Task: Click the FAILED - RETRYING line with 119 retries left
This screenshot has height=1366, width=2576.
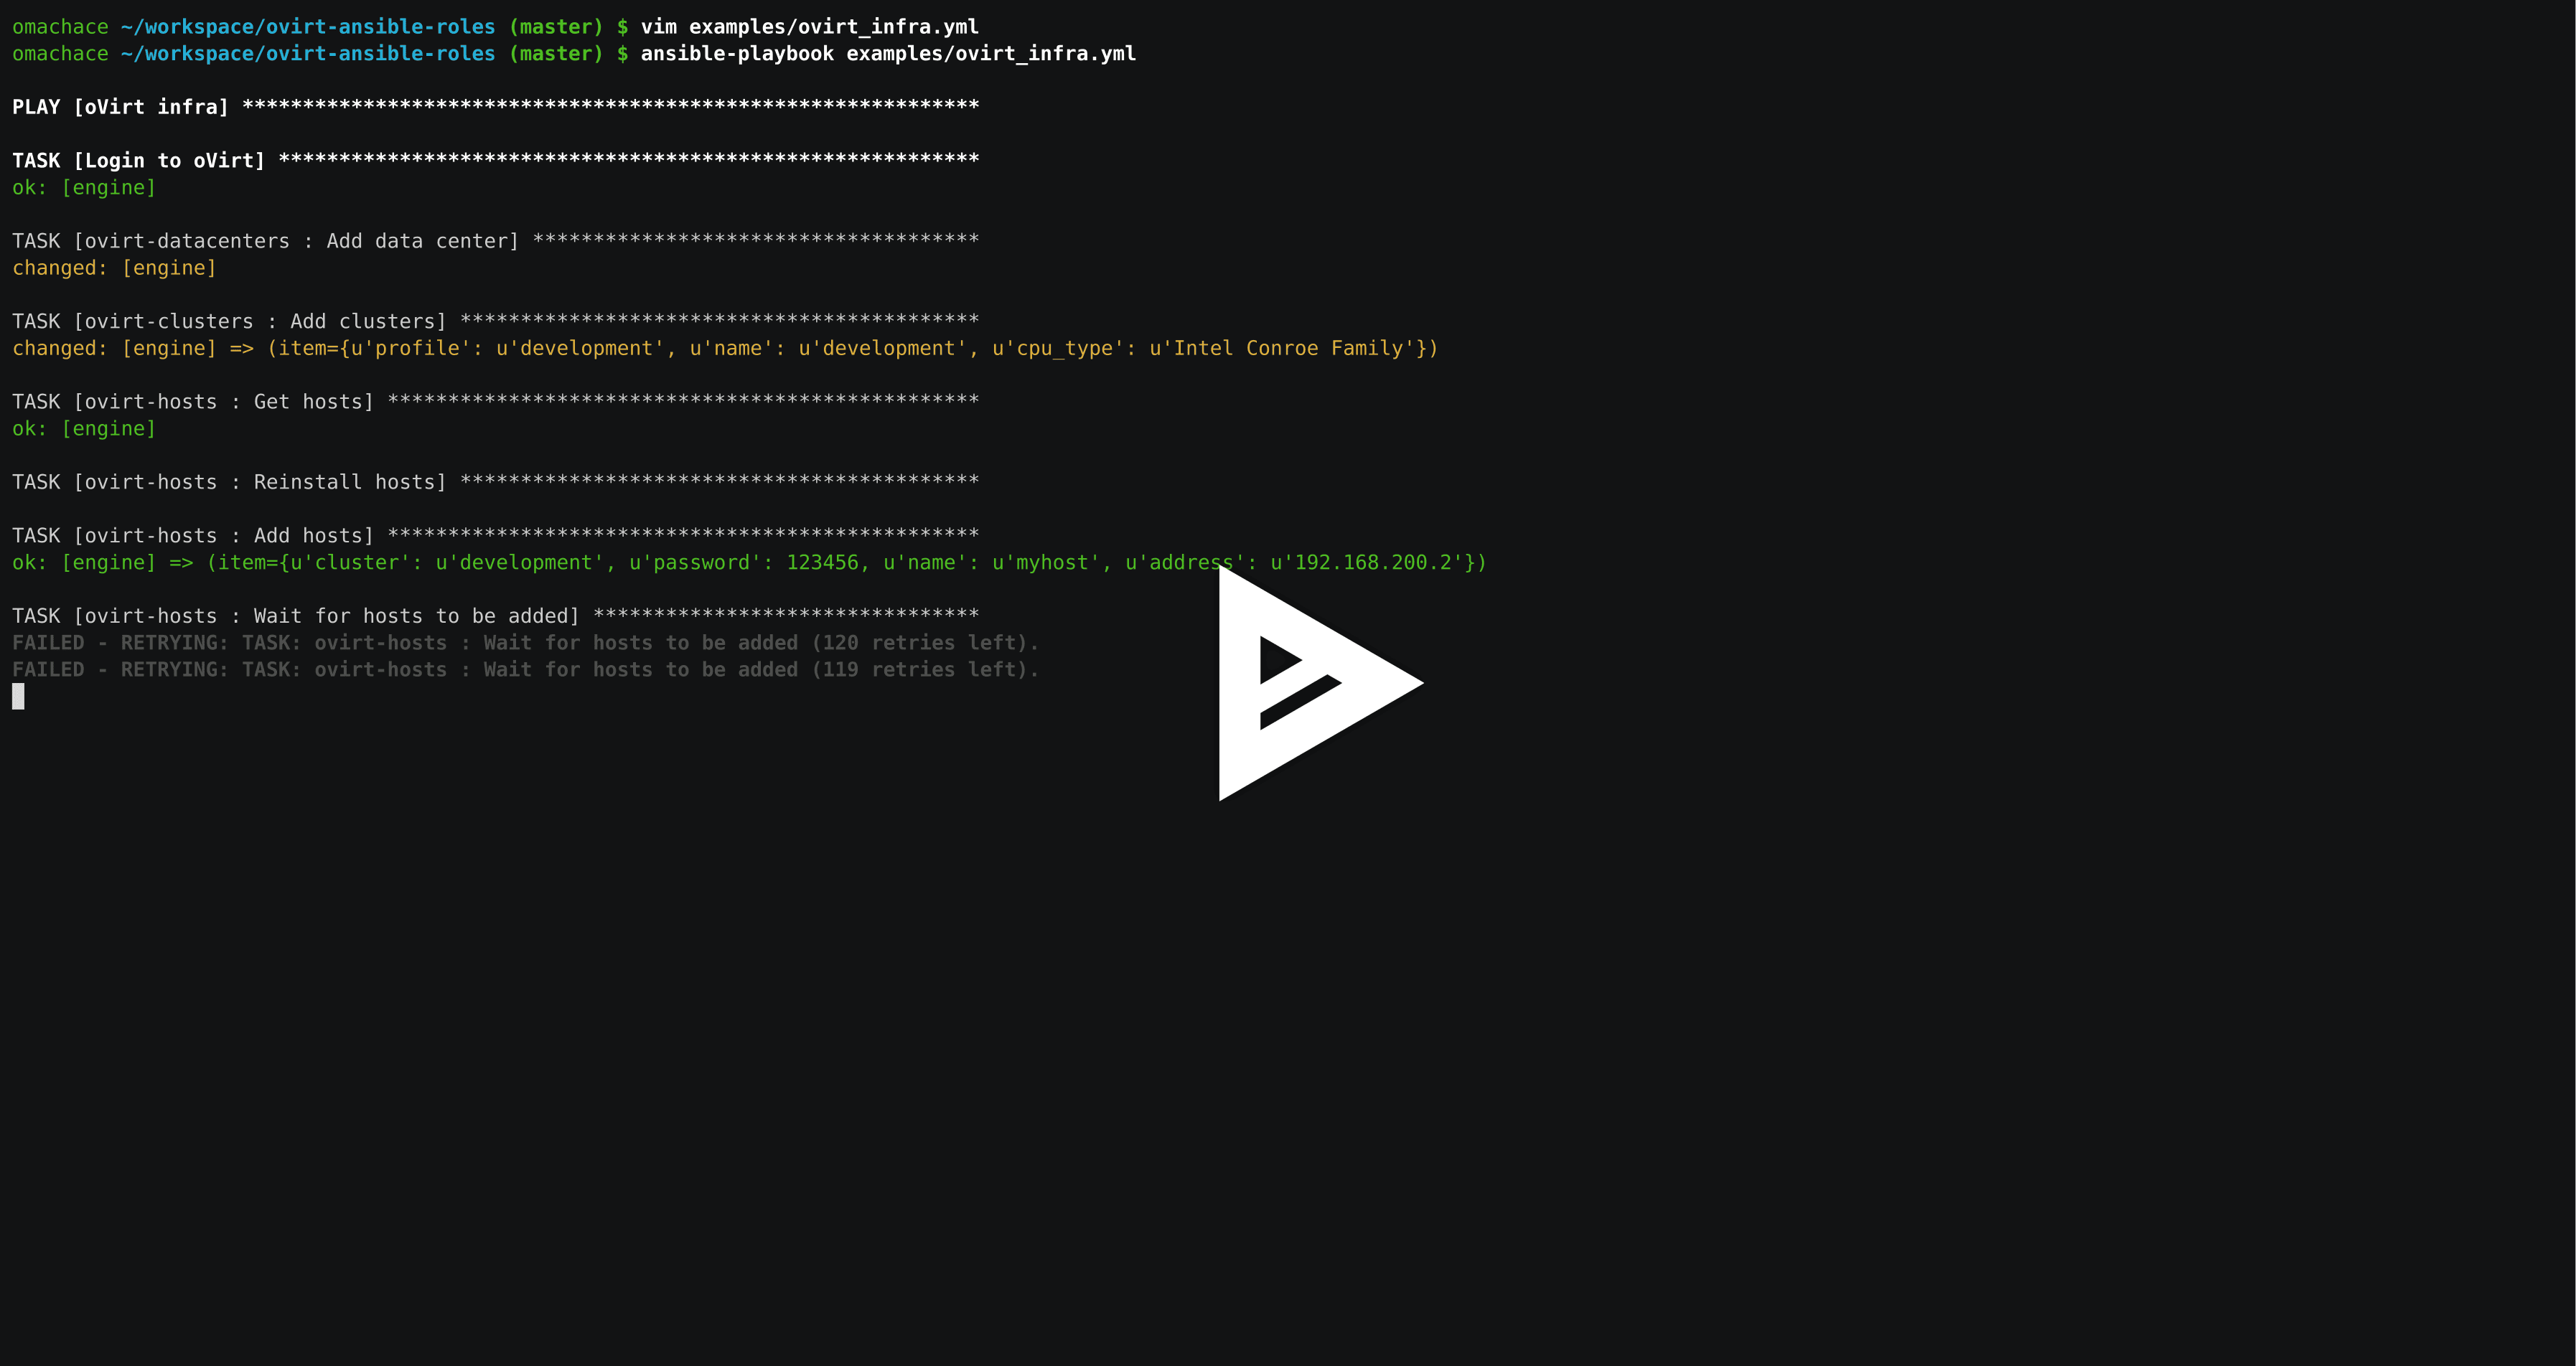Action: coord(525,671)
